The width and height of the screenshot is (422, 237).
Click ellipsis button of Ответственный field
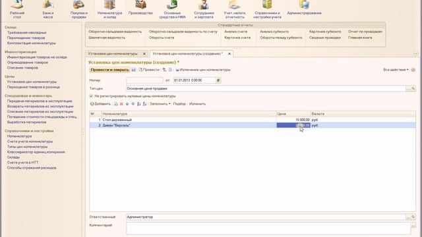(408, 217)
